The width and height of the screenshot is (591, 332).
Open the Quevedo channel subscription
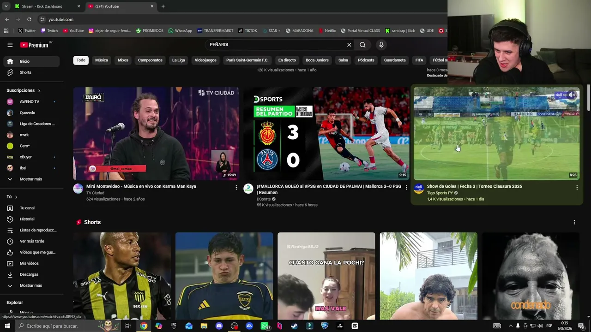(x=31, y=113)
